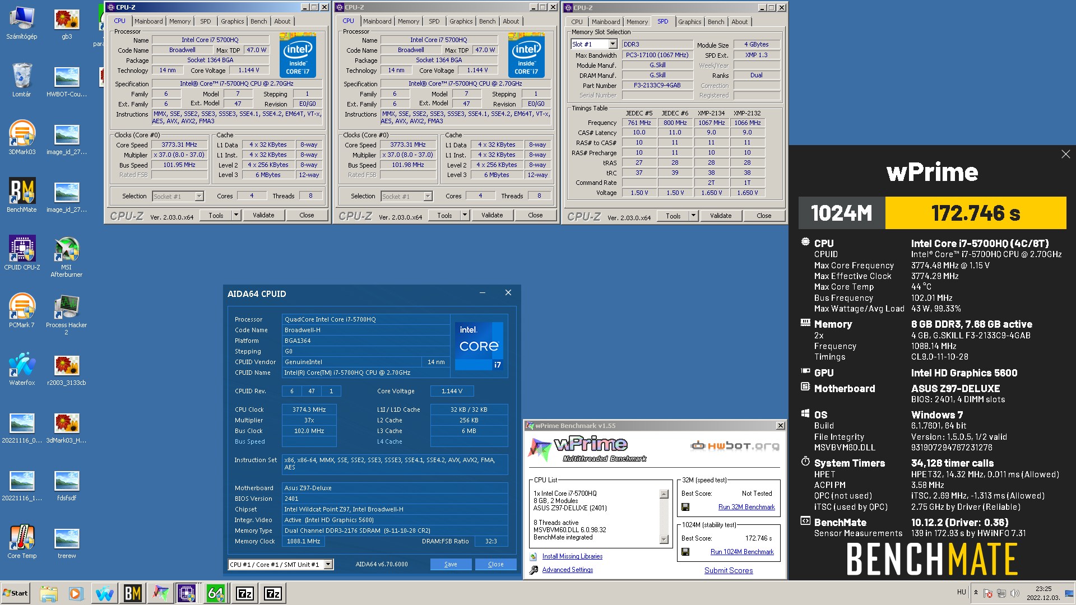Viewport: 1076px width, 605px height.
Task: Switch to CPU-Z in the taskbar
Action: tap(187, 593)
